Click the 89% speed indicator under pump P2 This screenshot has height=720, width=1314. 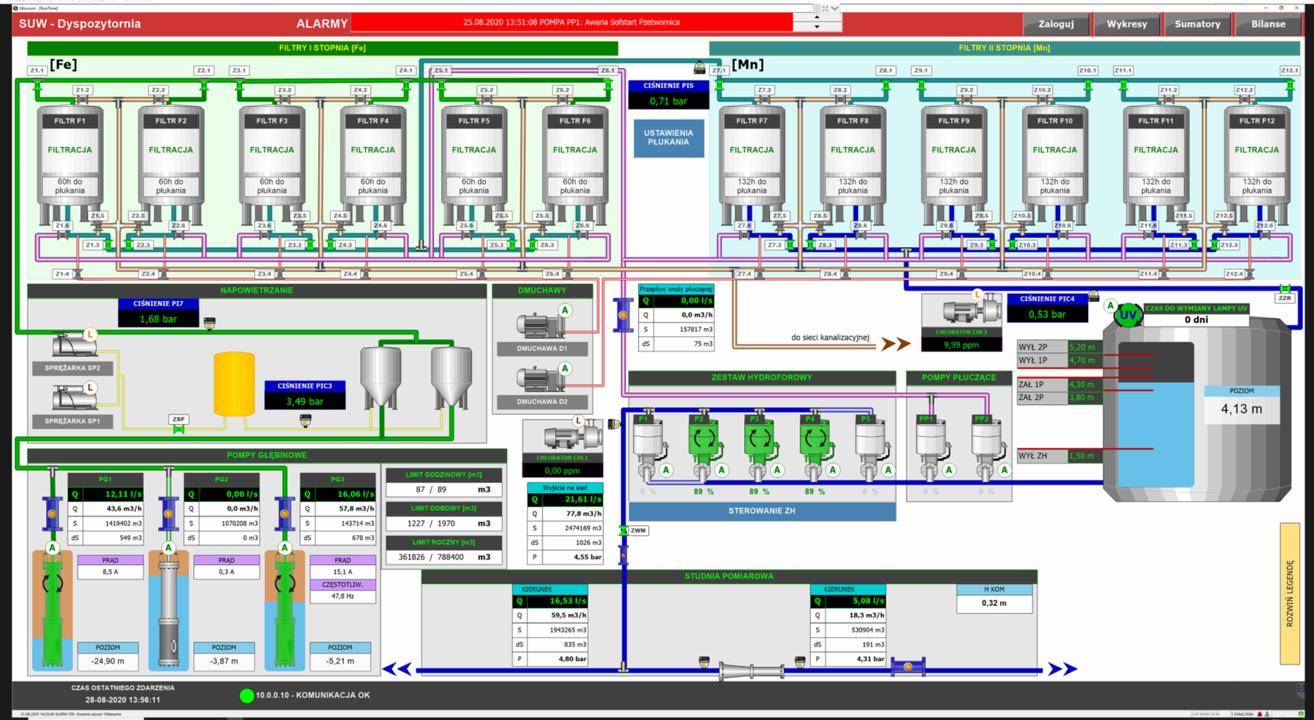click(x=703, y=492)
